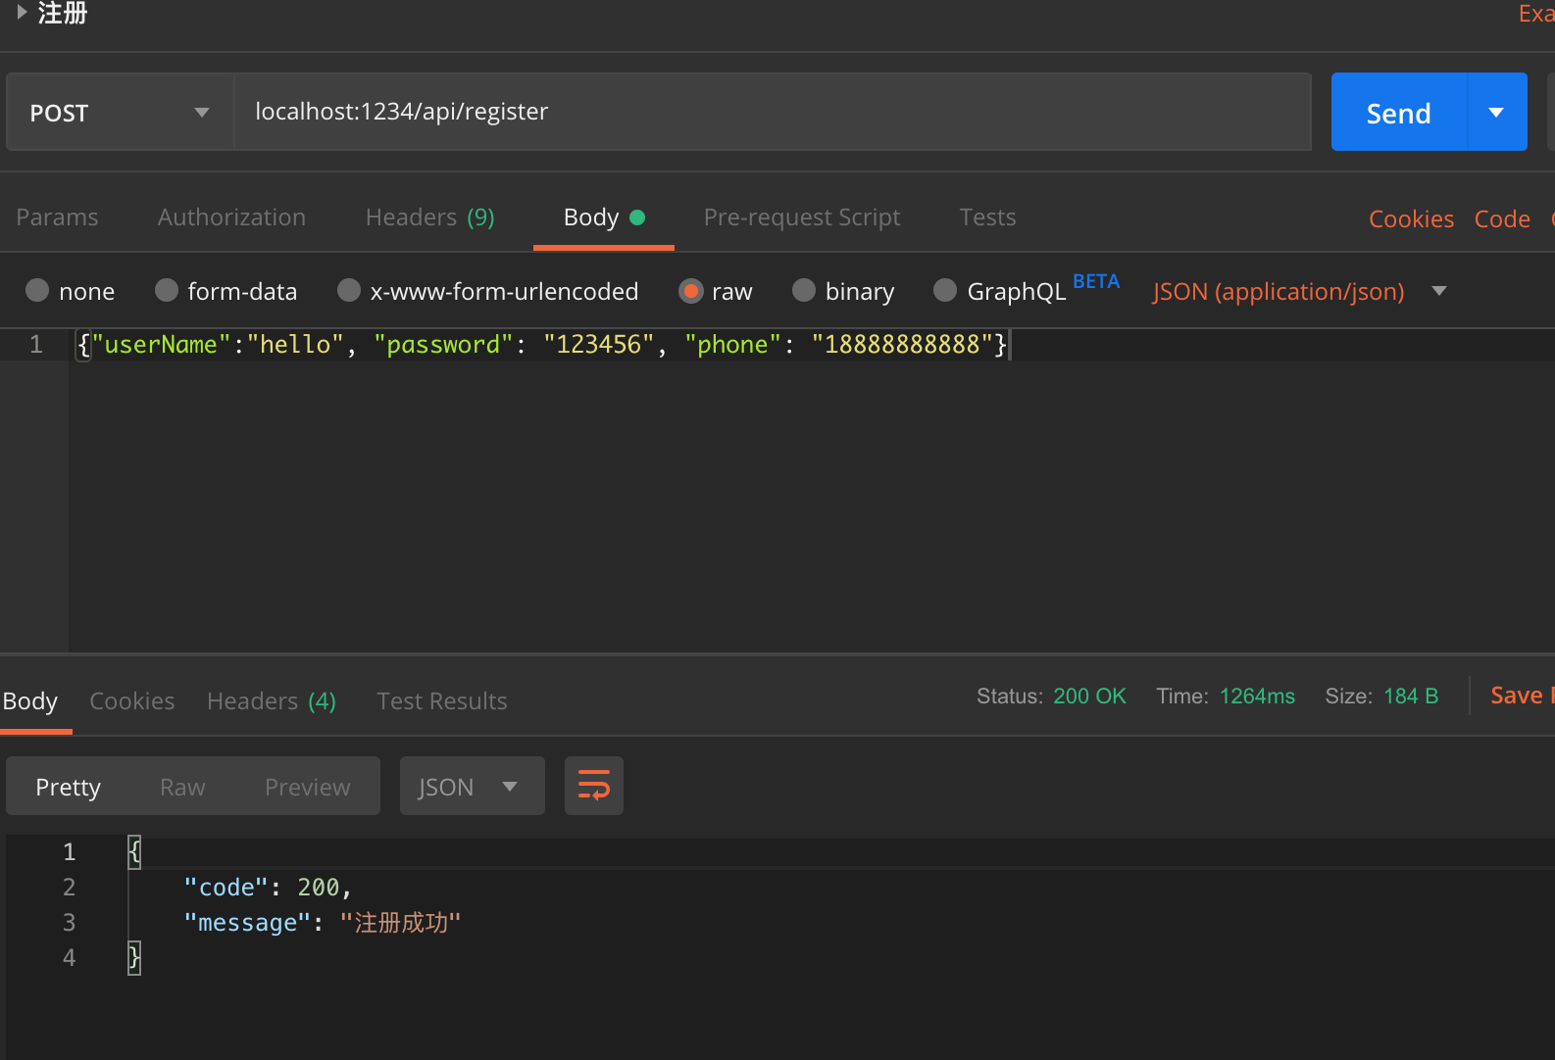1555x1060 pixels.
Task: Open the Cookies link
Action: point(1411,218)
